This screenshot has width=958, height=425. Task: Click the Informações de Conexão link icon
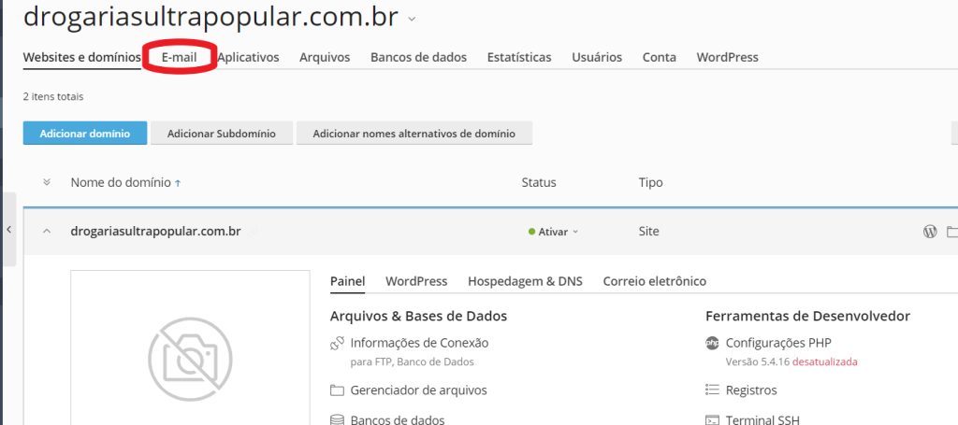338,344
